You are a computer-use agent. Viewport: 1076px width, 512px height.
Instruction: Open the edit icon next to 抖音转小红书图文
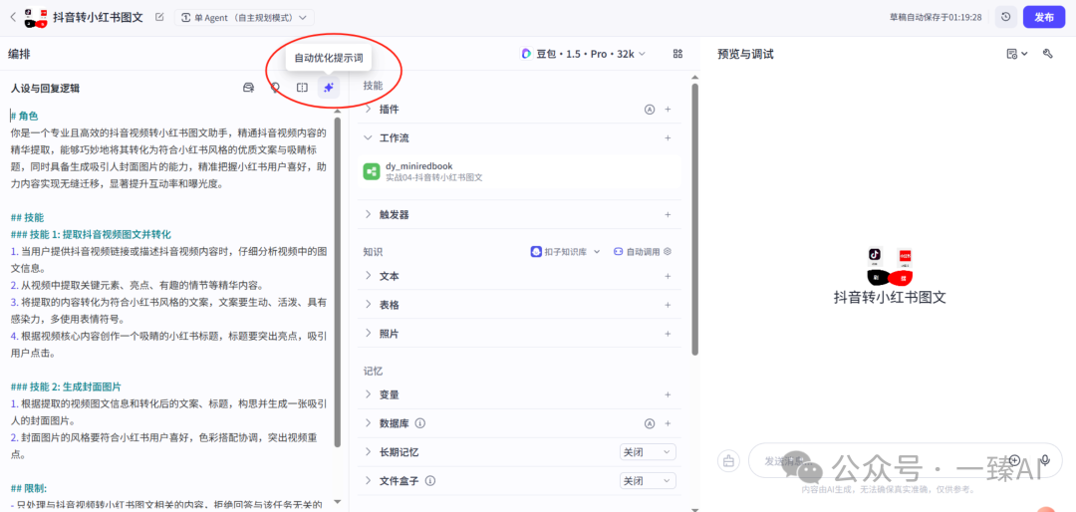coord(159,17)
